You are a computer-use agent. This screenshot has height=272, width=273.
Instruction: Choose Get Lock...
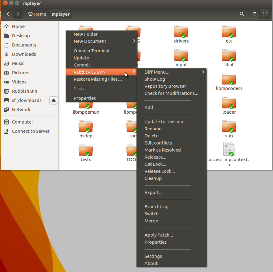pos(172,164)
